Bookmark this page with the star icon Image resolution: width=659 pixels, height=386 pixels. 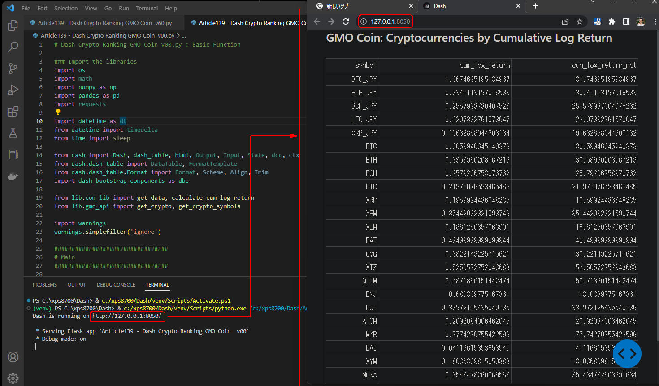(580, 21)
